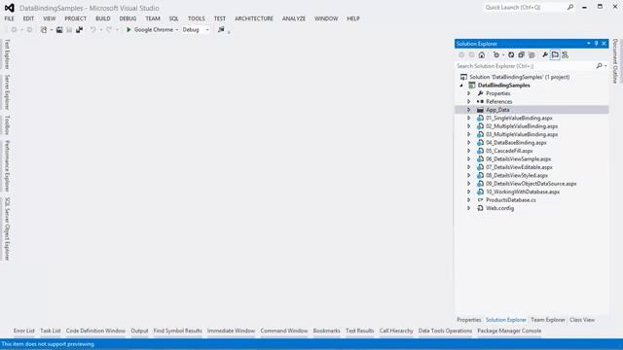This screenshot has width=623, height=350.
Task: Open the BUILD menu
Action: 103,18
